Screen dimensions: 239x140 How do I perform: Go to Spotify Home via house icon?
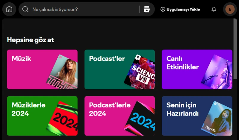coord(9,9)
